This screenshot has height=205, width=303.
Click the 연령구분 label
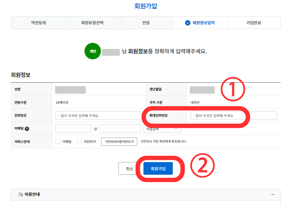20,102
